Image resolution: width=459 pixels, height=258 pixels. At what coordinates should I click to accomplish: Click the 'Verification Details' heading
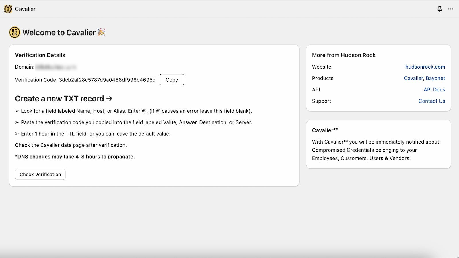pyautogui.click(x=40, y=55)
